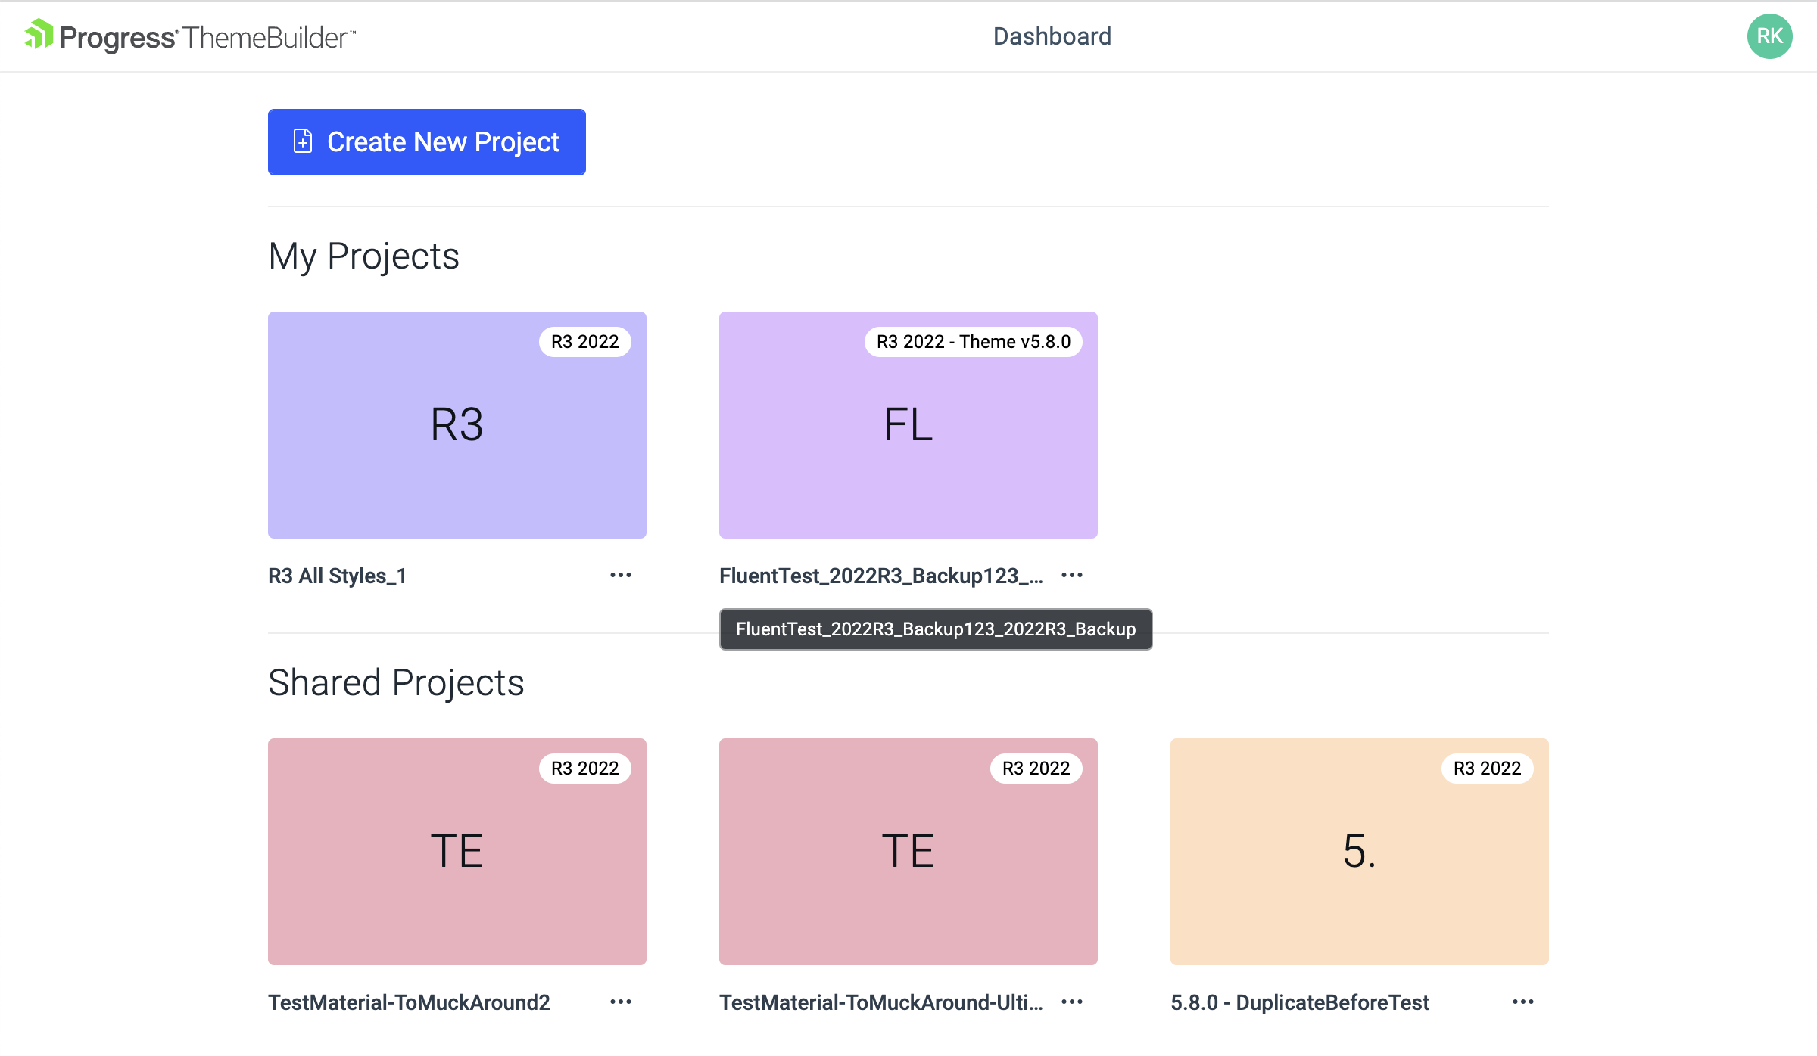The height and width of the screenshot is (1056, 1817).
Task: Click the R3 2022 badge on TestMaterial-ToMuckAround2
Action: pyautogui.click(x=584, y=768)
